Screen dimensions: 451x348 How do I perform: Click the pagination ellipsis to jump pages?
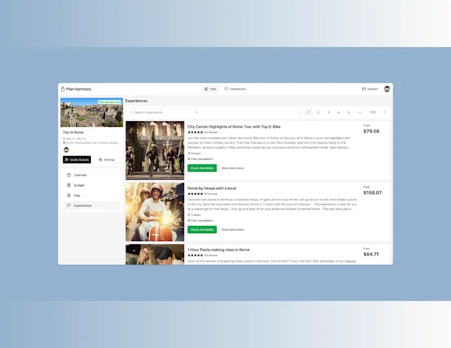[x=360, y=112]
